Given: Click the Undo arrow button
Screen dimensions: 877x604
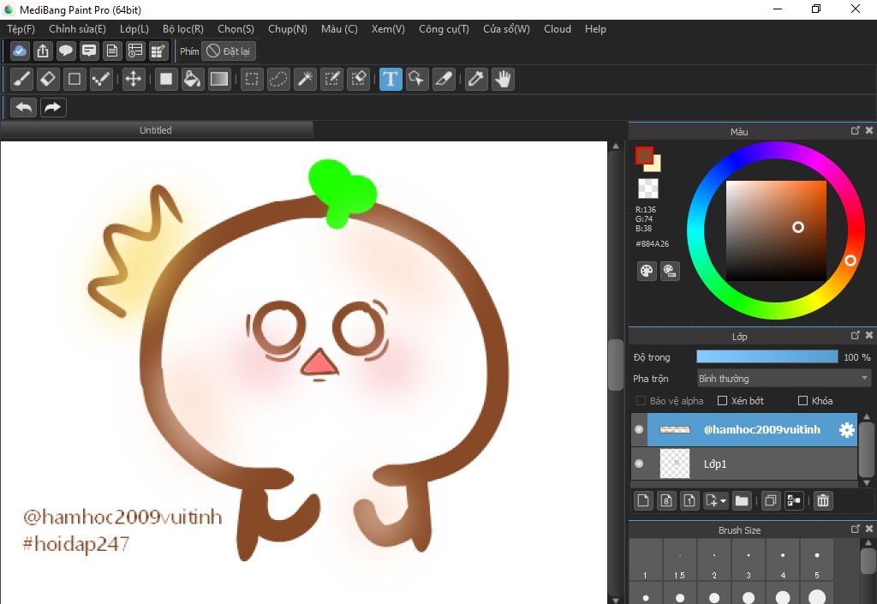Looking at the screenshot, I should tap(23, 107).
